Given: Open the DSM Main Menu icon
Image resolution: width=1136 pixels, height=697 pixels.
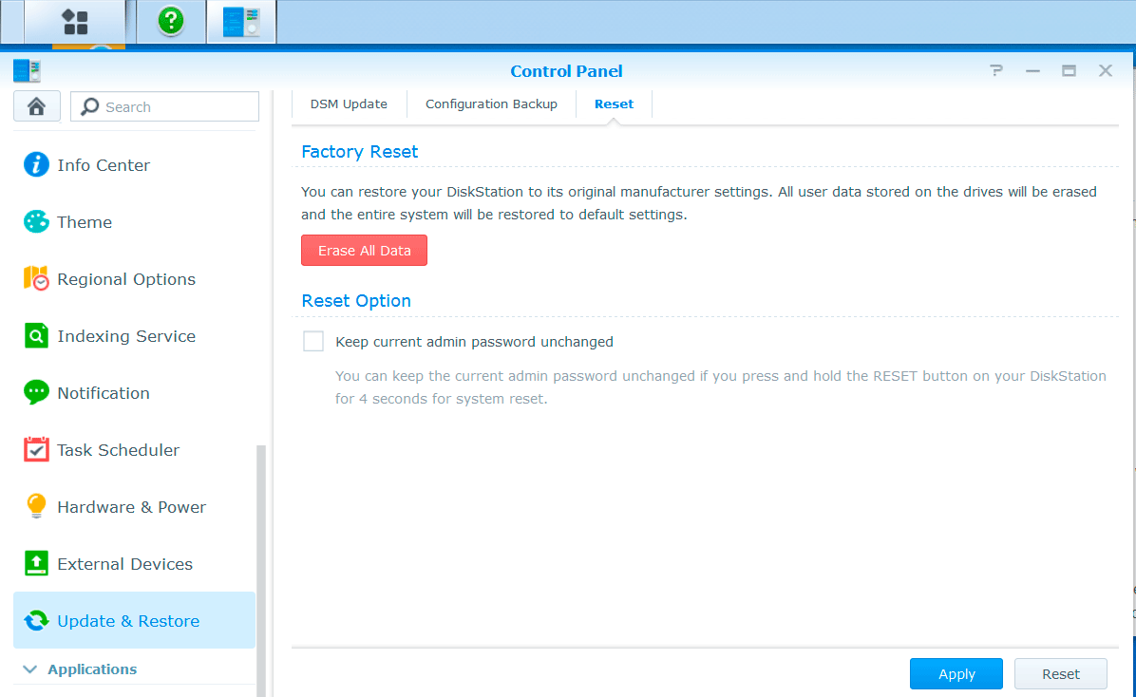Looking at the screenshot, I should 75,22.
